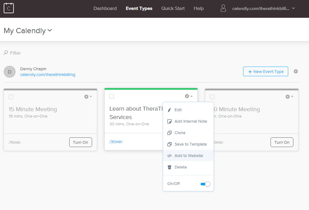The image size is (309, 210).
Task: Select the Learn about TheraThink Services checkbox
Action: 112,96
